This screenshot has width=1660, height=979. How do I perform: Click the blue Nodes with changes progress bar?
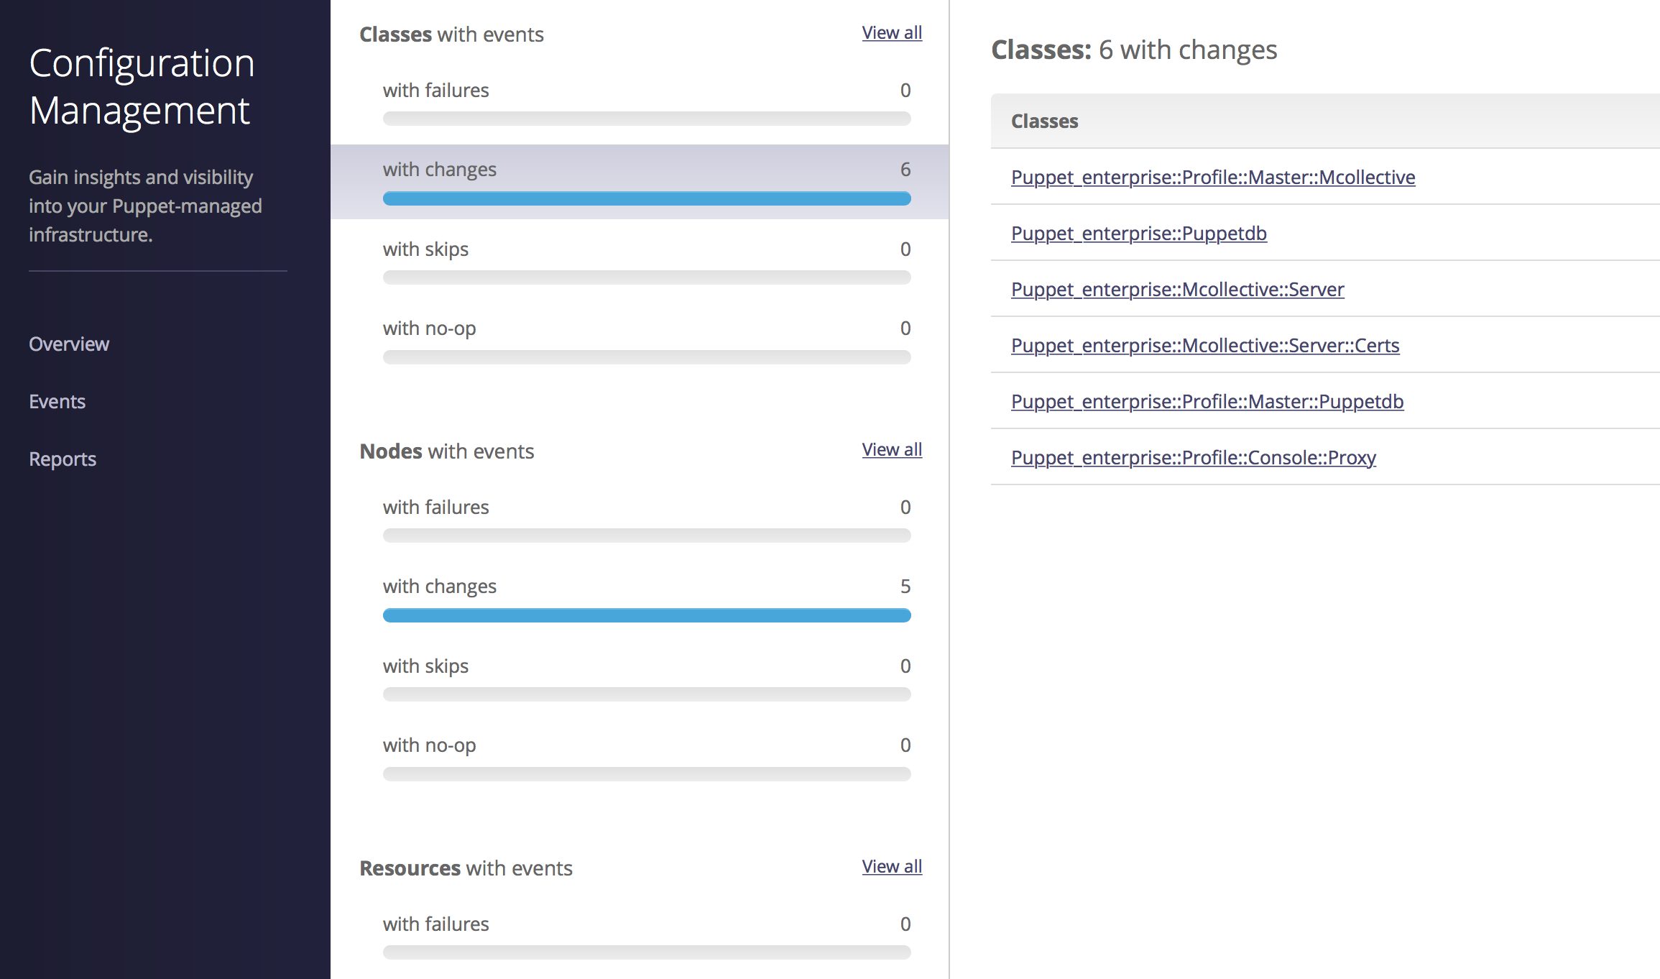[647, 616]
